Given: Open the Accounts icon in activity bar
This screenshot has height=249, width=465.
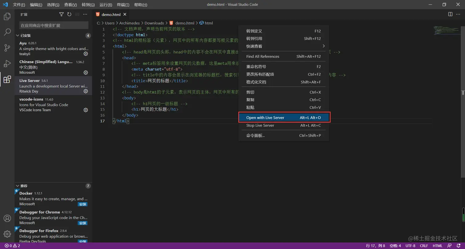Looking at the screenshot, I should [7, 218].
